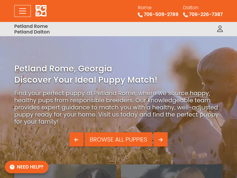The height and width of the screenshot is (178, 237).
Task: Click the Rome label in header
Action: tap(145, 8)
